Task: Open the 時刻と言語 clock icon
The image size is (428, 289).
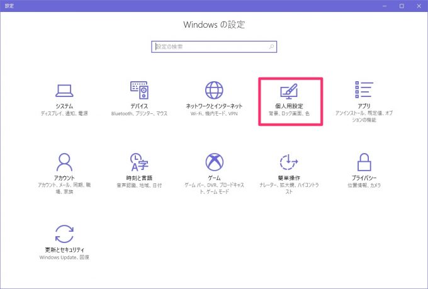Action: pyautogui.click(x=139, y=162)
